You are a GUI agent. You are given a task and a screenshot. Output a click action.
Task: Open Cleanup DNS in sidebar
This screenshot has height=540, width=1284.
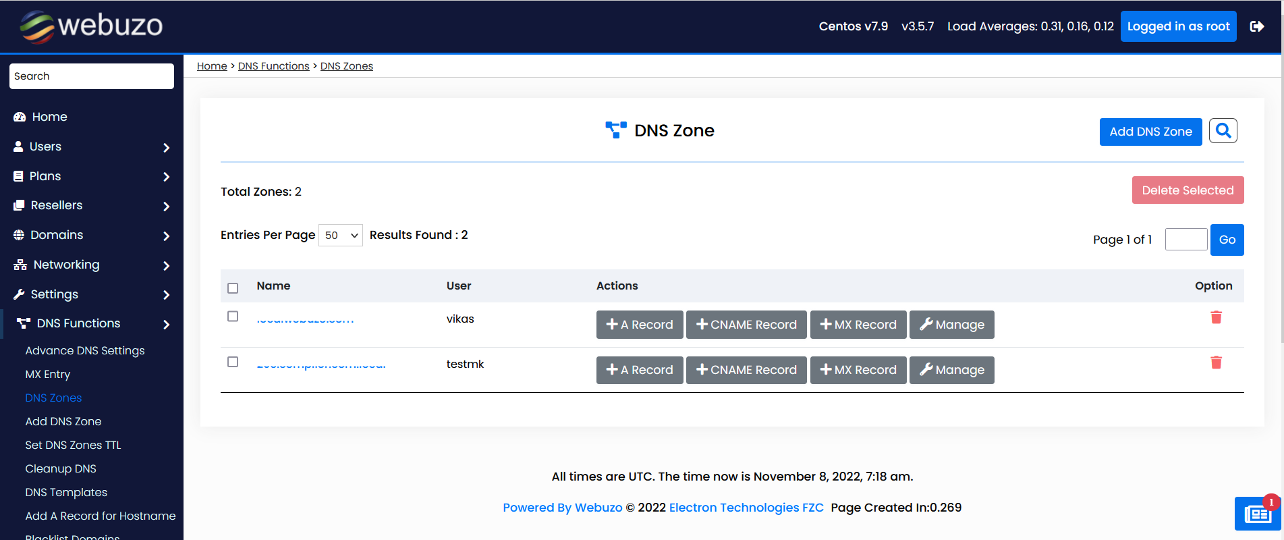click(61, 468)
